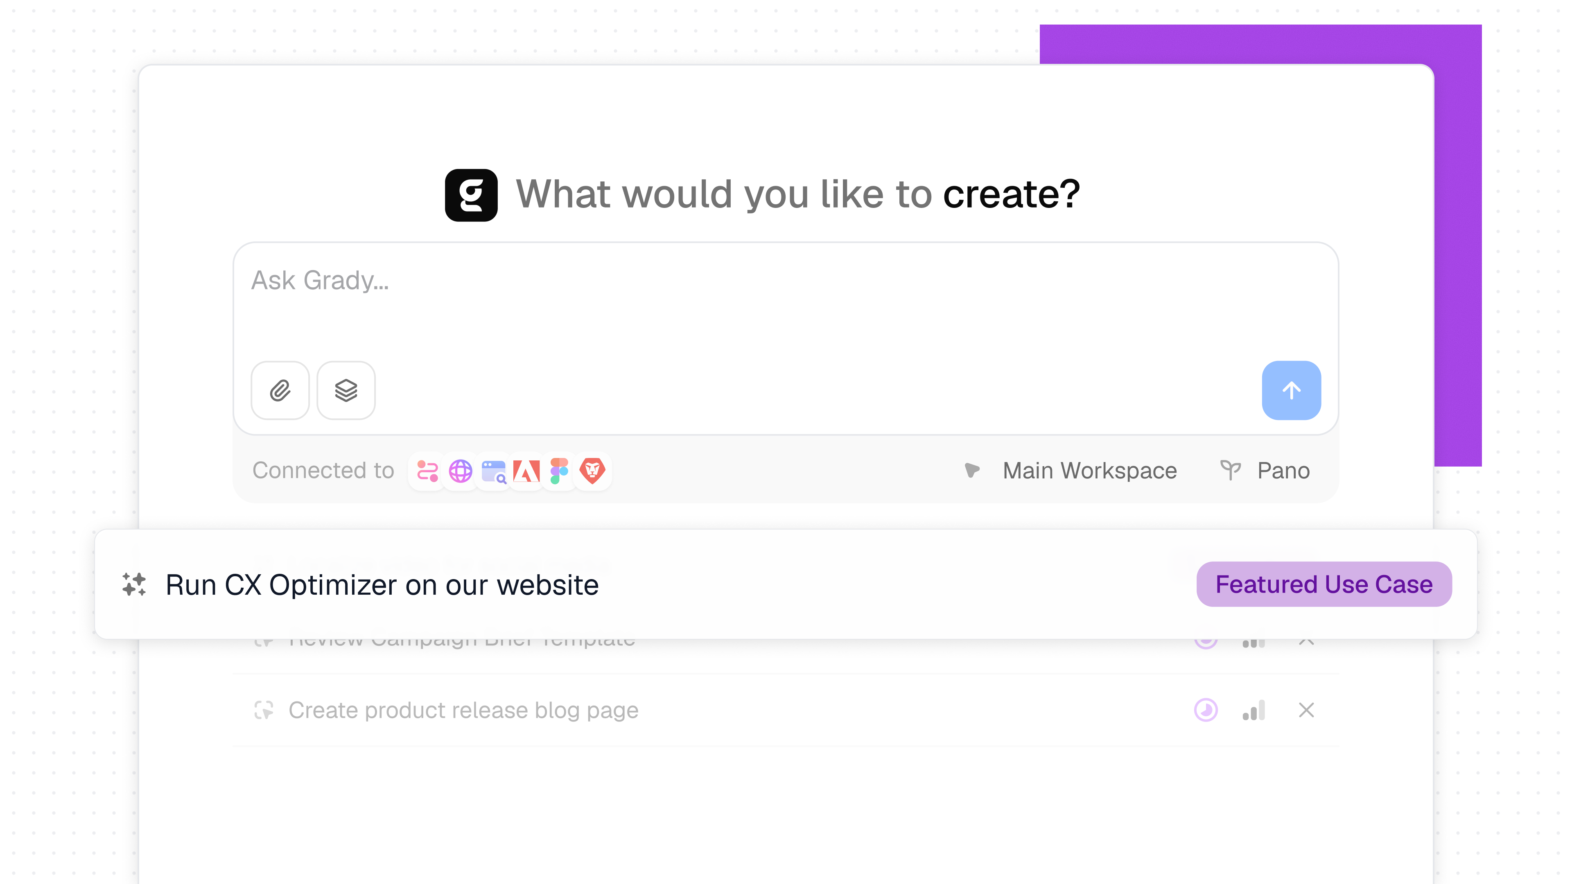Click the Featured Use Case badge

(1324, 584)
